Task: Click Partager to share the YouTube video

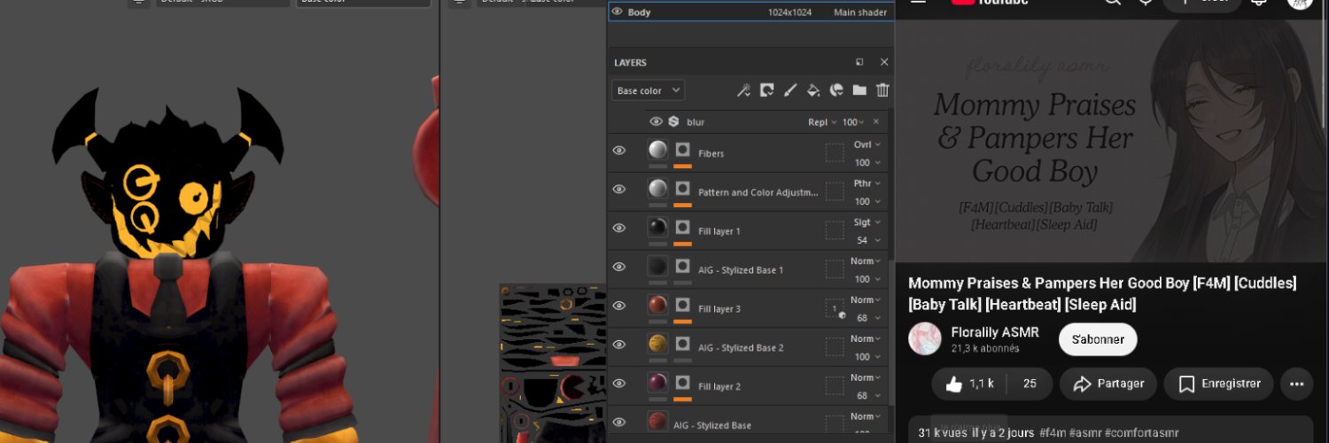Action: point(1108,384)
